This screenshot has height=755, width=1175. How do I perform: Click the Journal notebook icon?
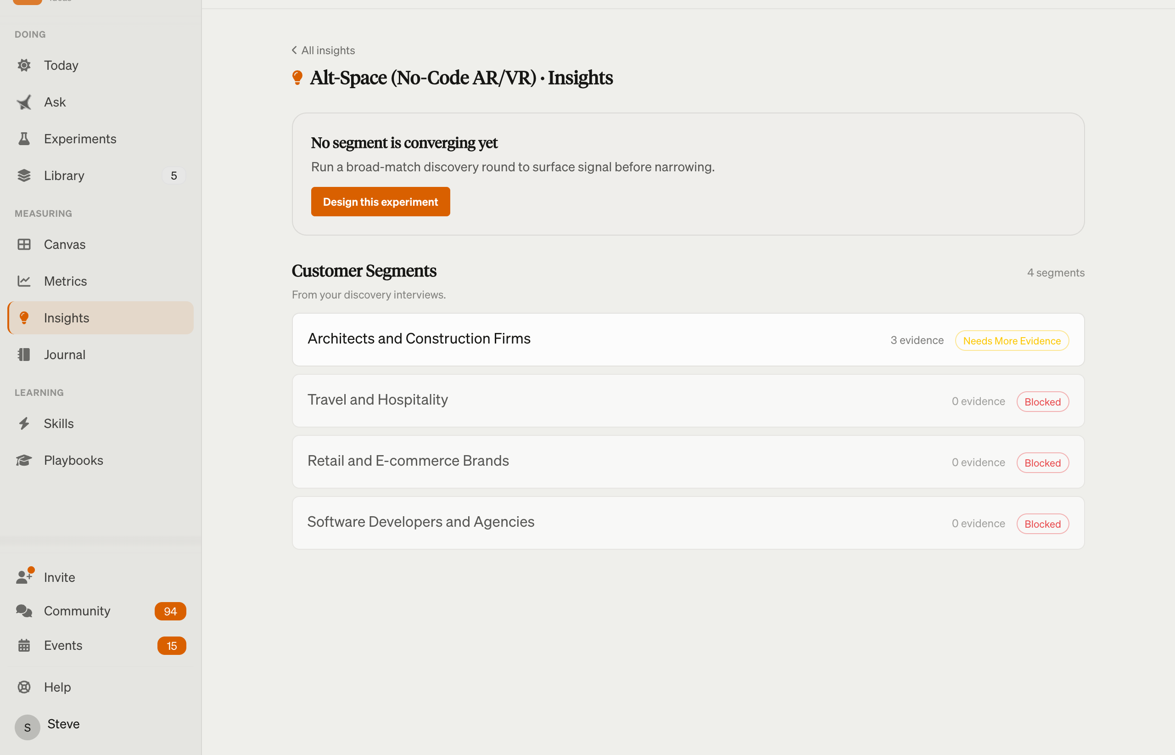pos(24,355)
